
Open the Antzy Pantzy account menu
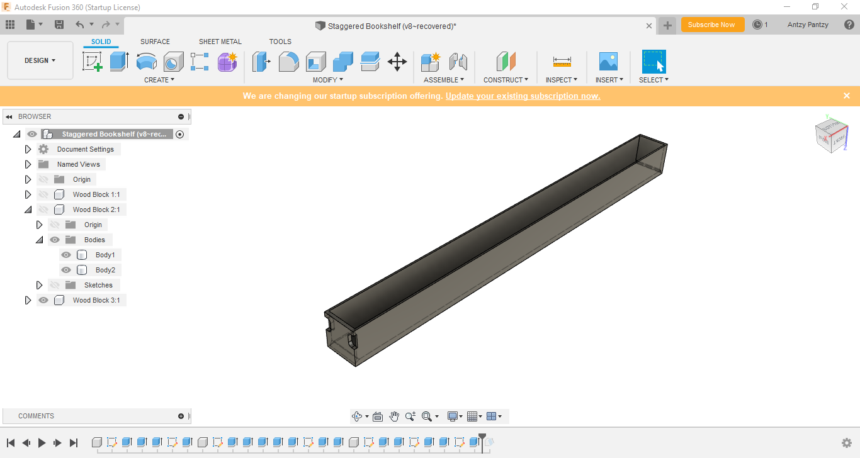tap(808, 25)
